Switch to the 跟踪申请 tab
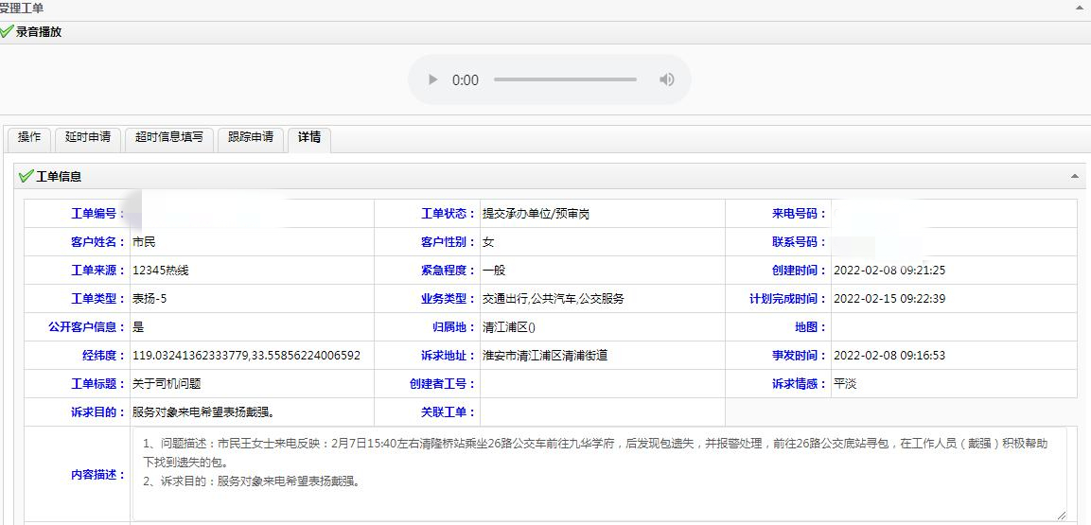 tap(251, 138)
